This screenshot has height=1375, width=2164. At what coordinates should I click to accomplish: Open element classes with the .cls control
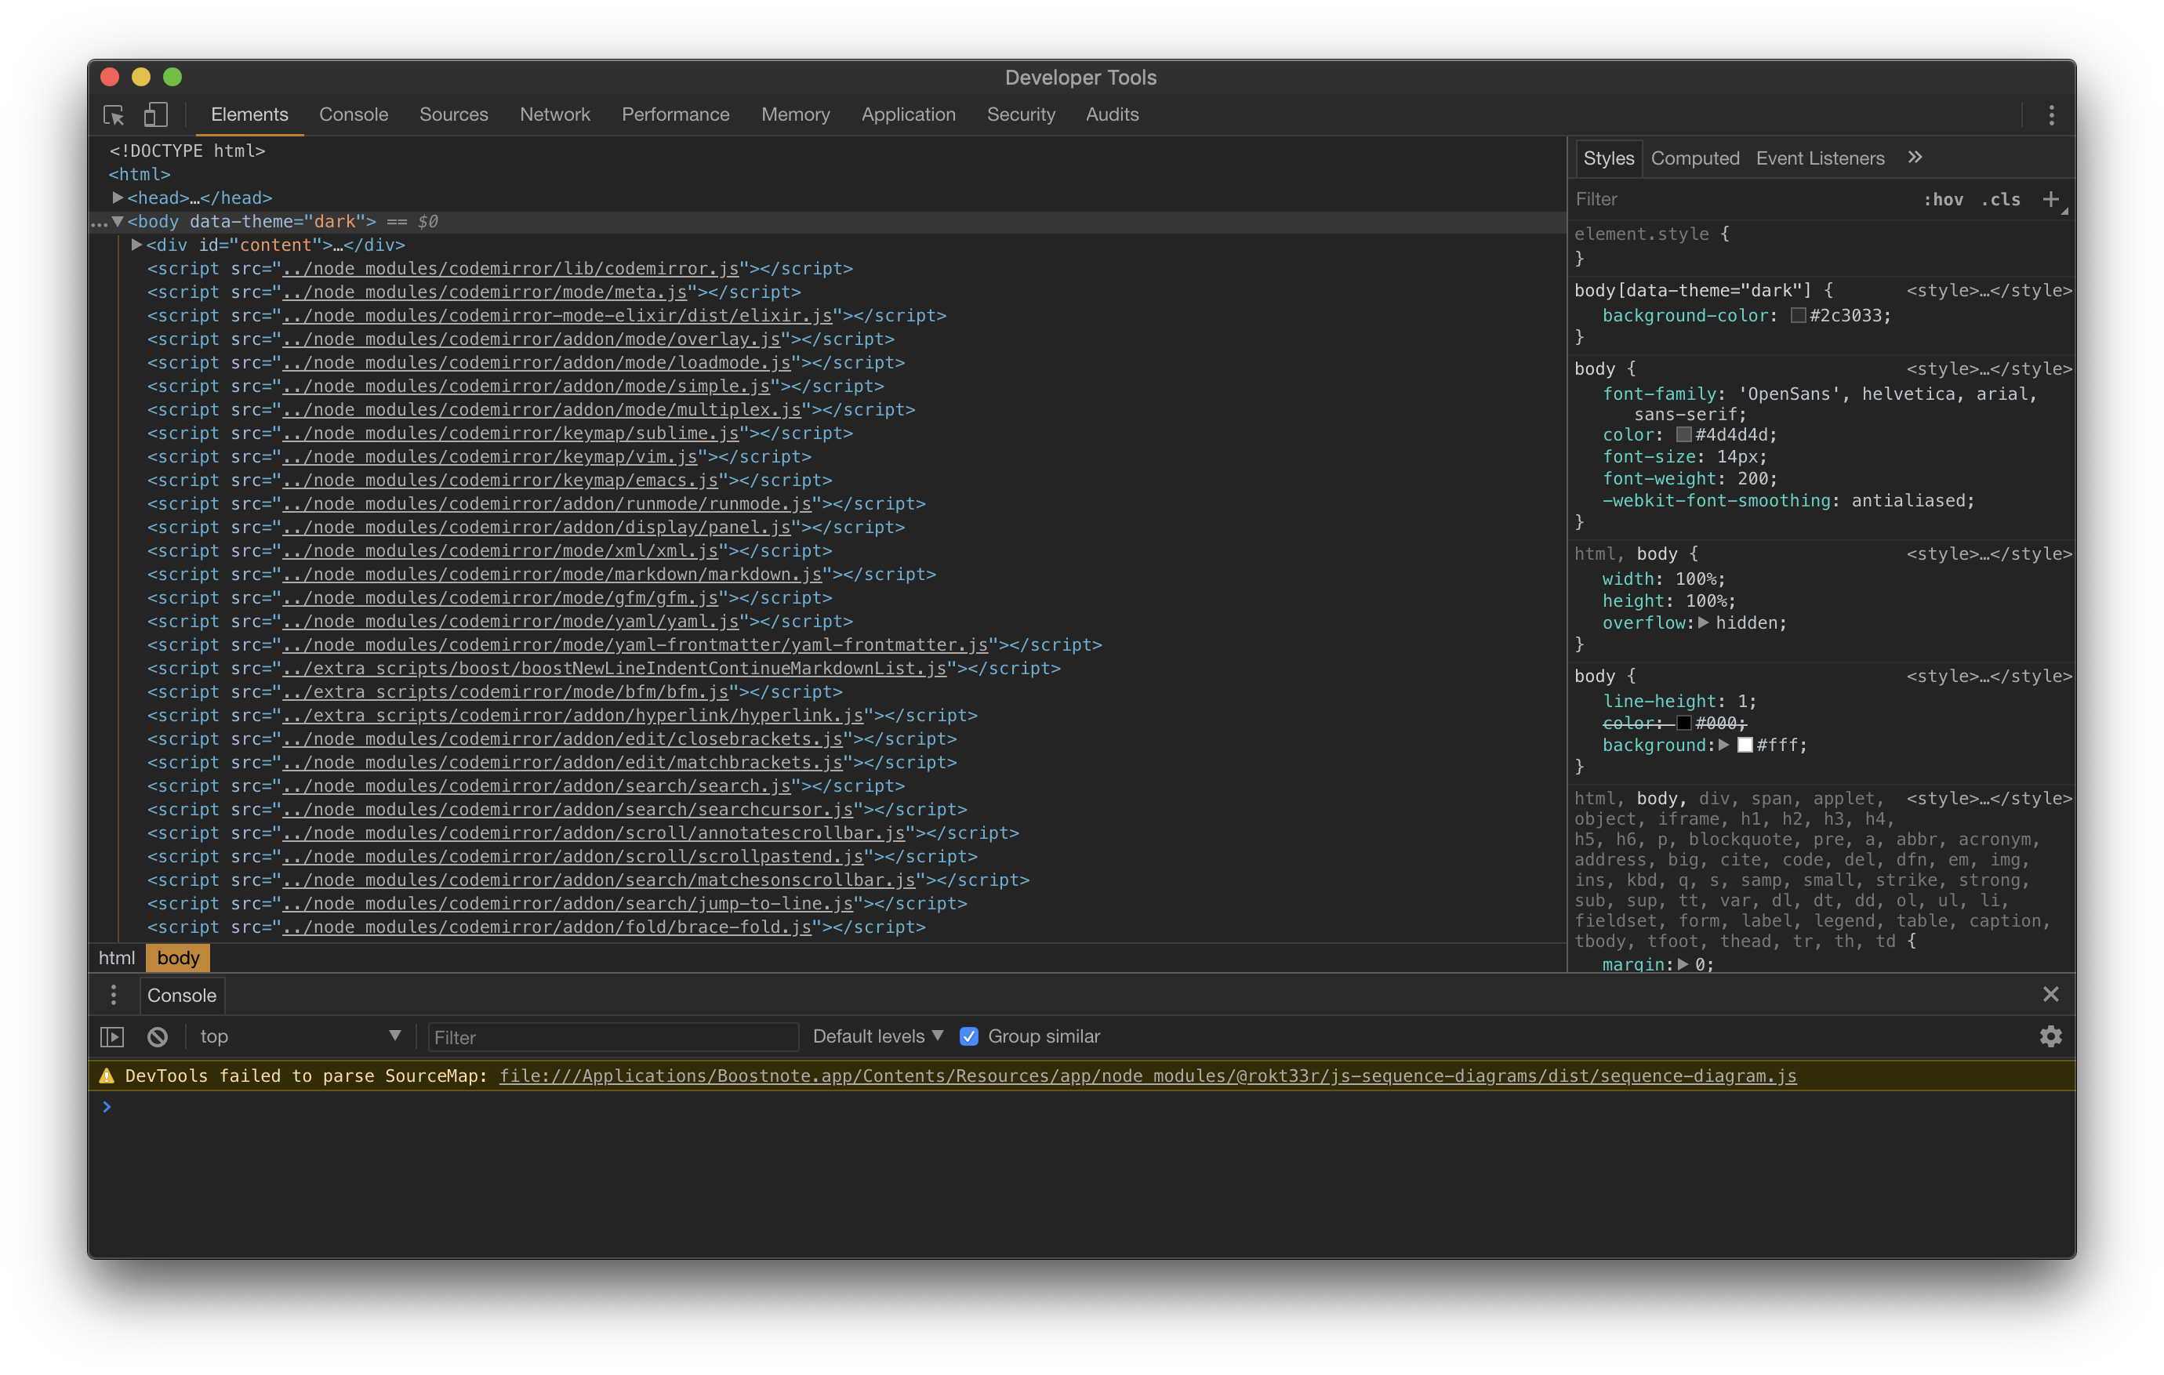2002,200
